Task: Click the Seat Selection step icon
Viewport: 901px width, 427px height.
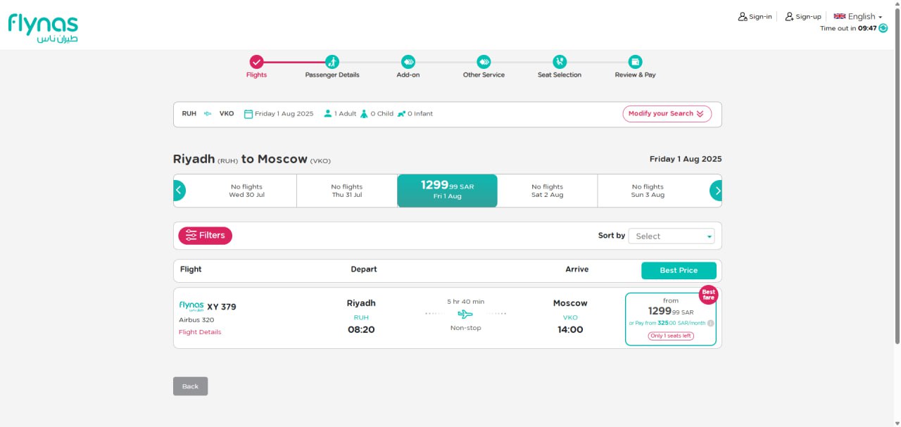Action: [x=560, y=62]
